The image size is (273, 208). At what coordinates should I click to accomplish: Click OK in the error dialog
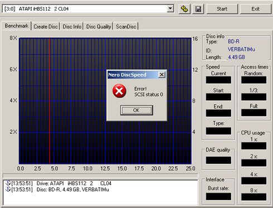click(x=136, y=110)
